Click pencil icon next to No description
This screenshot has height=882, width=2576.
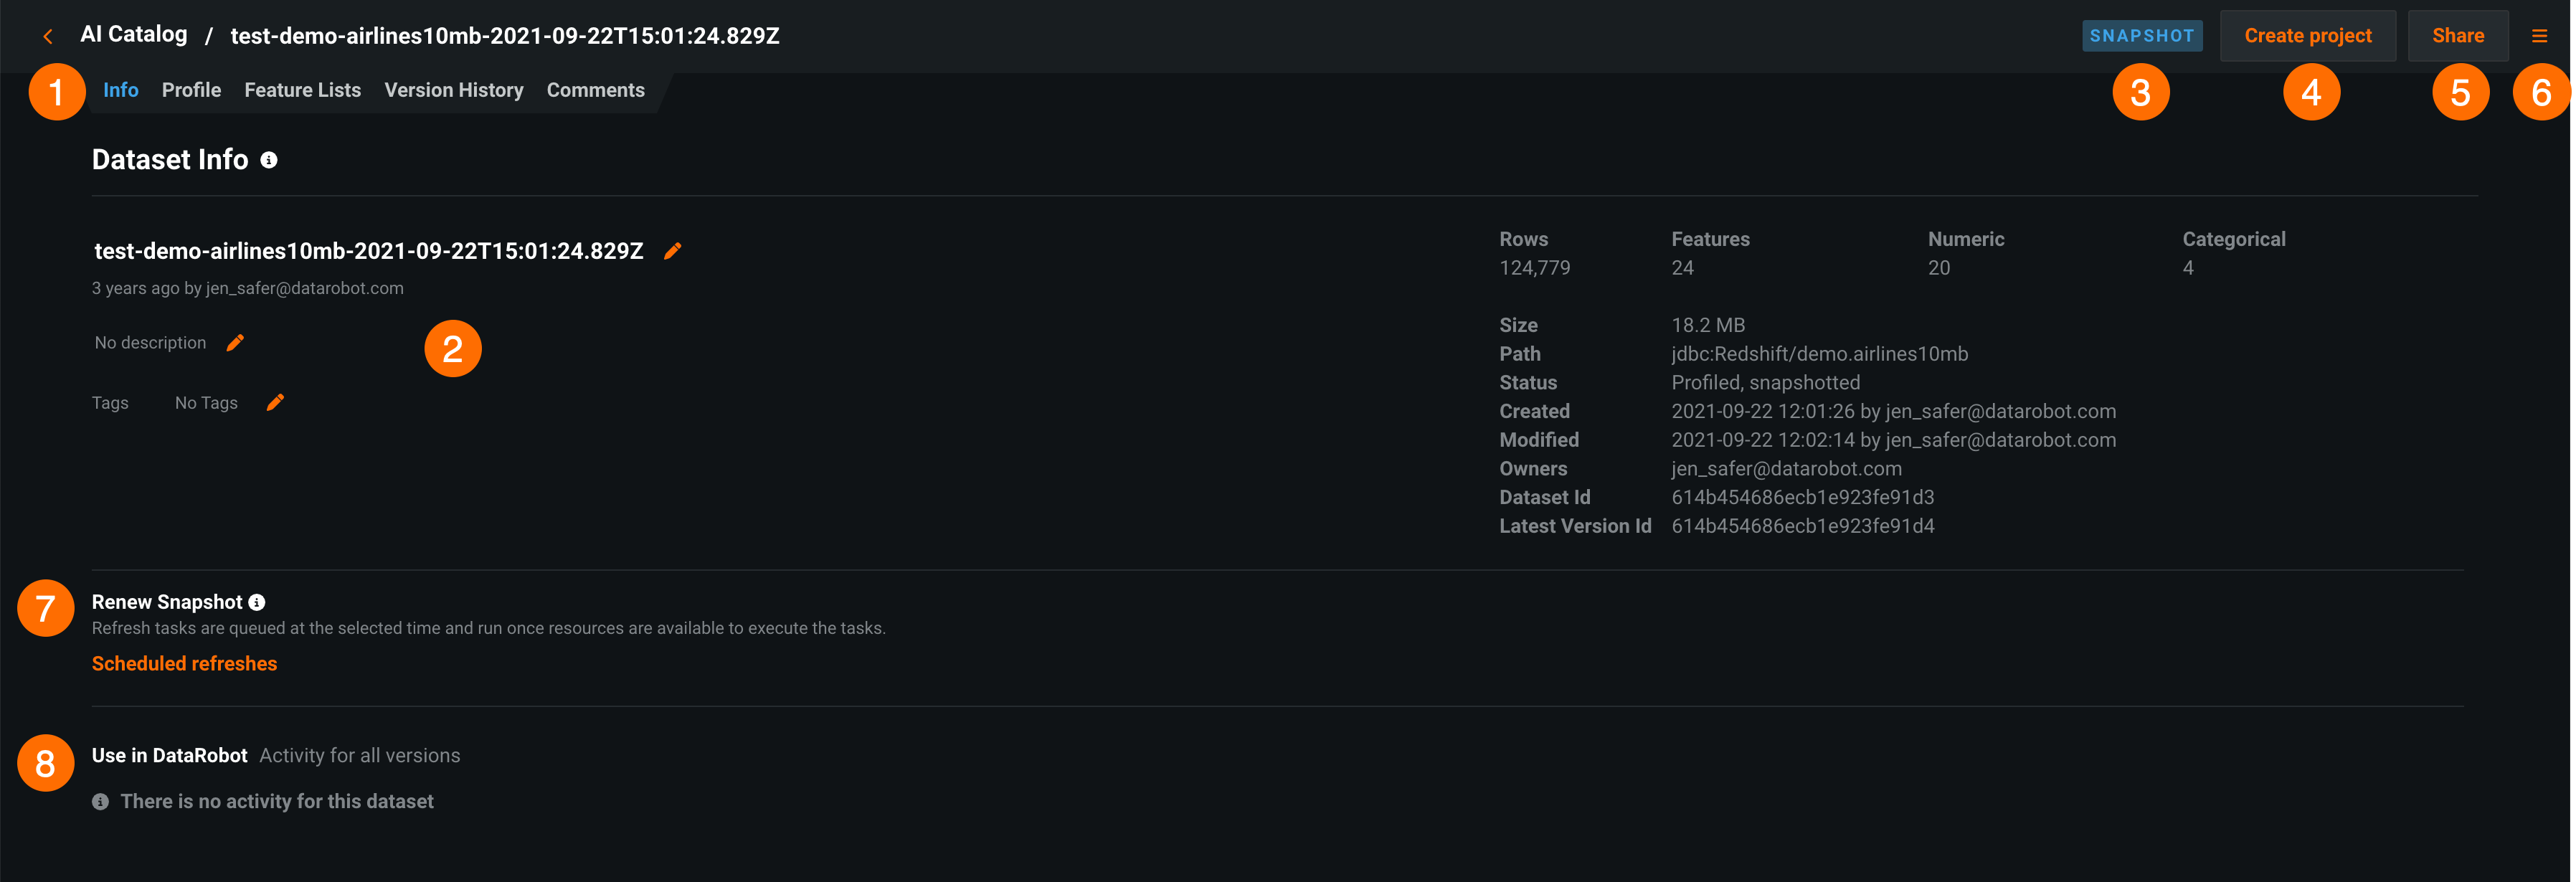tap(235, 343)
